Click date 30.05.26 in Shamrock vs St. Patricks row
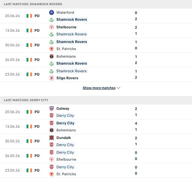Viewport: 192px width, 178px height. (13, 45)
